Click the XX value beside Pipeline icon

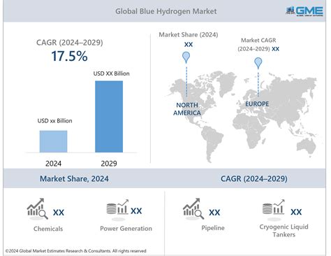214,213
